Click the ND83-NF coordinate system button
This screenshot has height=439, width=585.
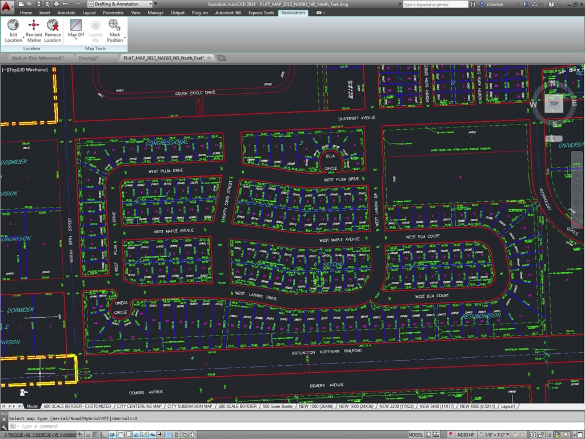[466, 434]
